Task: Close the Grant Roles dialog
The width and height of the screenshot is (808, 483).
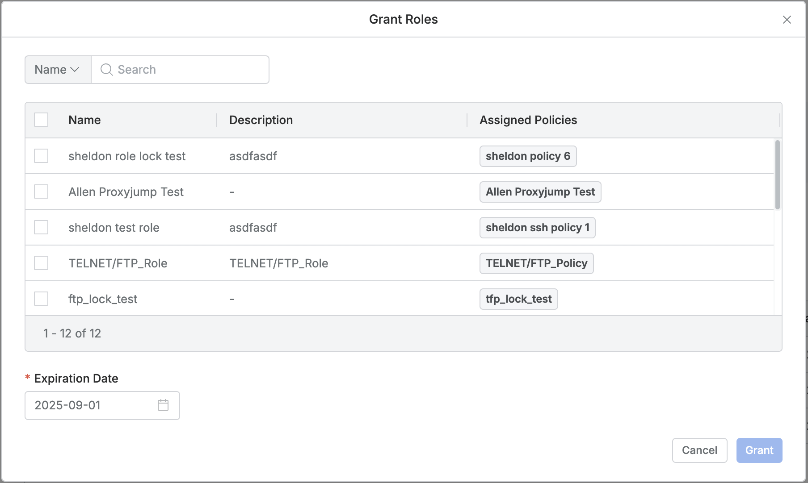Action: pyautogui.click(x=787, y=20)
